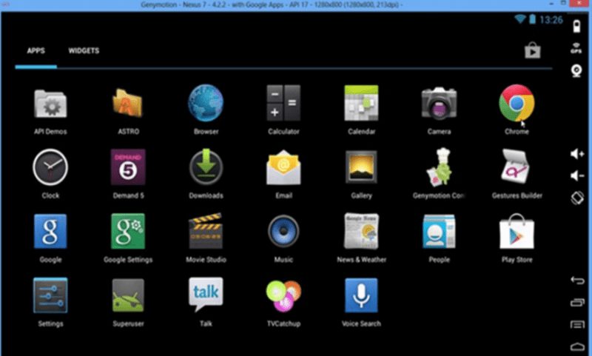Open Genymotion battery settings
This screenshot has height=356, width=592.
[x=576, y=27]
